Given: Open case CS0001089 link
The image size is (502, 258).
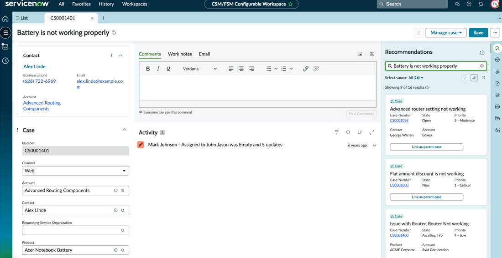Looking at the screenshot, I should click(x=399, y=121).
